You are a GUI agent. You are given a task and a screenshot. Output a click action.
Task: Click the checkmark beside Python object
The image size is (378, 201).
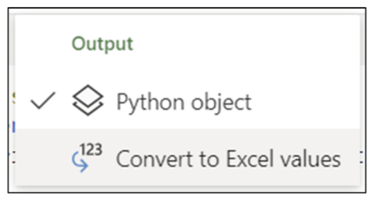tap(43, 102)
